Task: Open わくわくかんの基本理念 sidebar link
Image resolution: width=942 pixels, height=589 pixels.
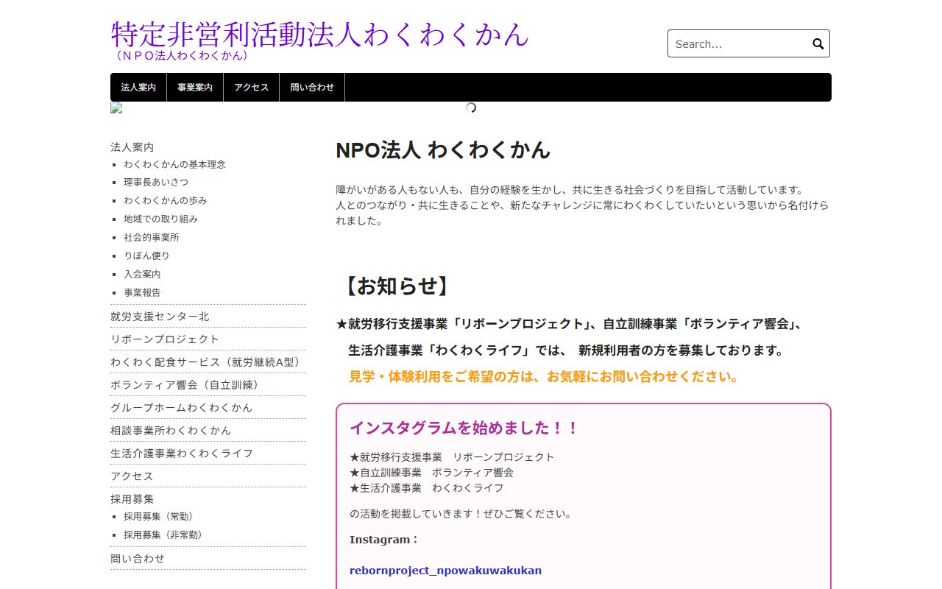Action: tap(174, 164)
